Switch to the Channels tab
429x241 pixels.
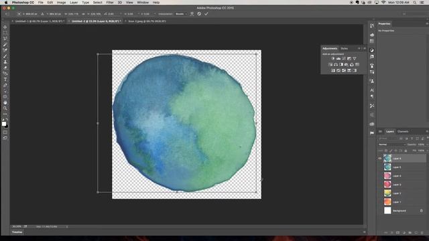(x=403, y=131)
